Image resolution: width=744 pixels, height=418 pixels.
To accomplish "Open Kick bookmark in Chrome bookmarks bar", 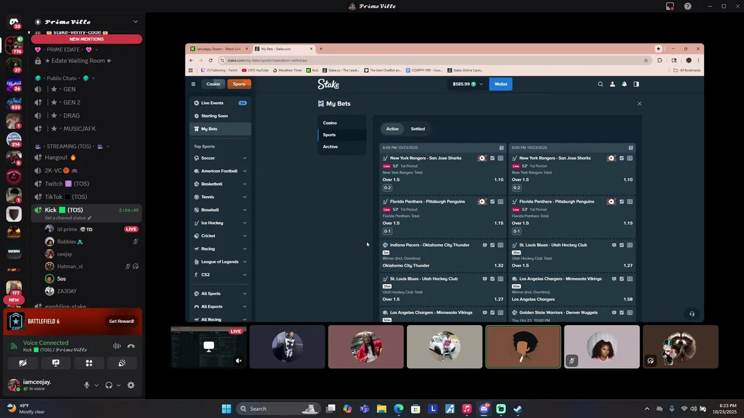I will coord(312,70).
